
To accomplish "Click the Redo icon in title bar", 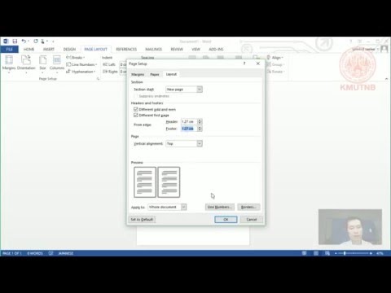I will pos(36,42).
